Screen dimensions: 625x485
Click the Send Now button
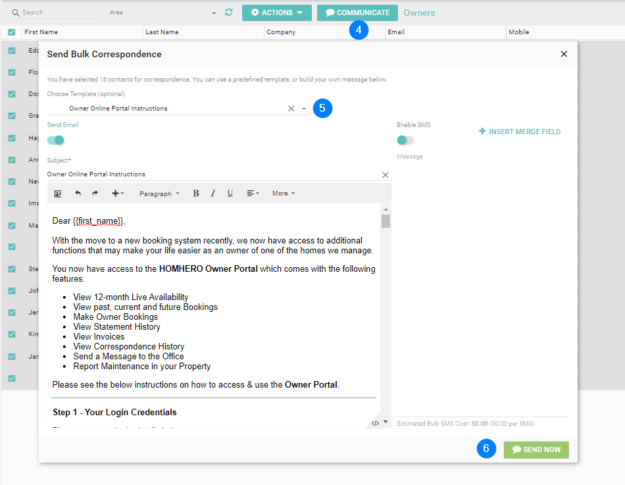pyautogui.click(x=536, y=449)
